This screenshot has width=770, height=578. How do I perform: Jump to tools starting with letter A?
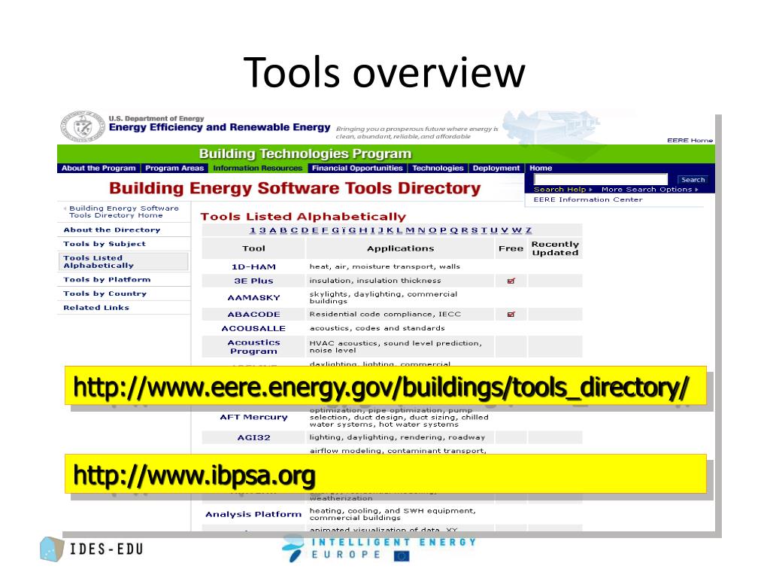pos(272,230)
